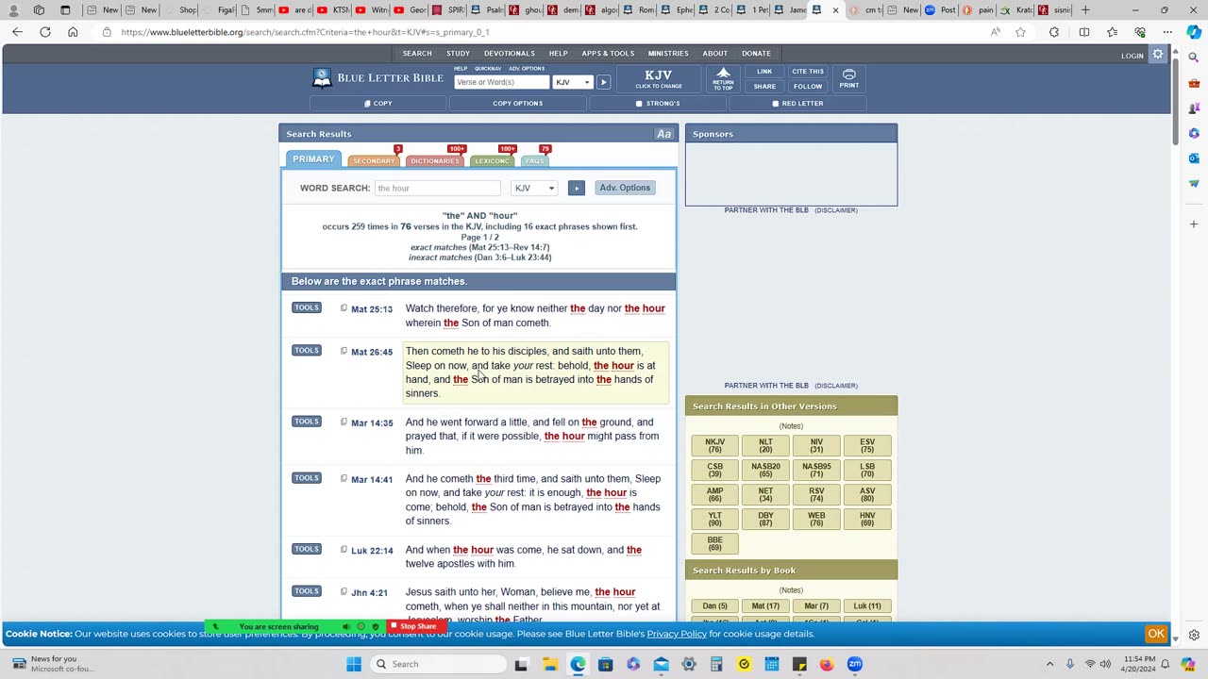Switch to the Dictionaries tab

435,160
